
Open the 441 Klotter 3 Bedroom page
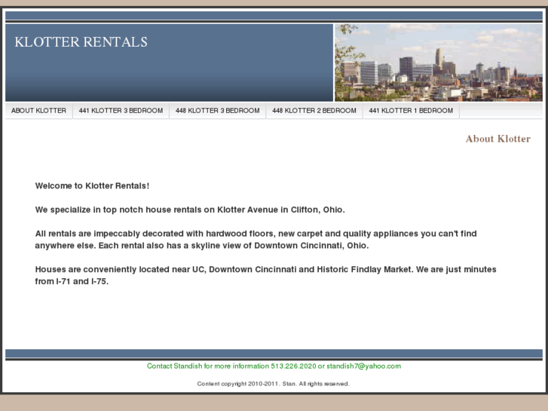tap(121, 111)
